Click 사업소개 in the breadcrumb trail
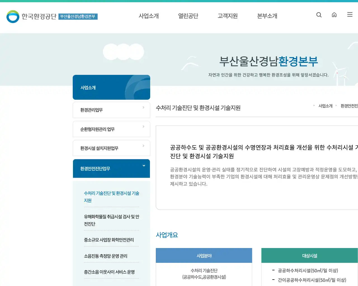Image resolution: width=358 pixels, height=286 pixels. [x=325, y=106]
